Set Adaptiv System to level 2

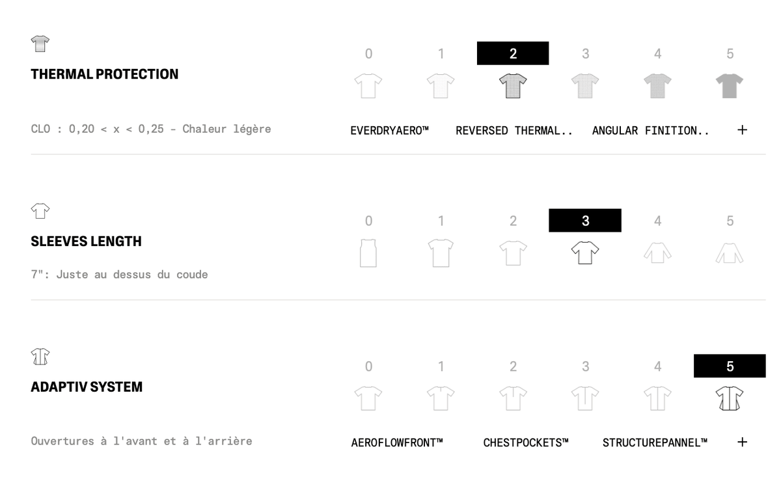click(513, 366)
